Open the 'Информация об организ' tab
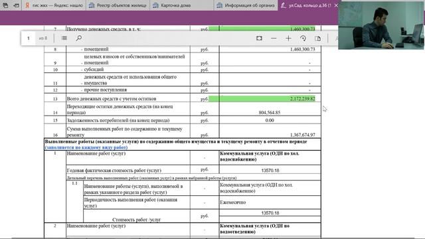Image resolution: width=425 pixels, height=239 pixels. [x=246, y=5]
